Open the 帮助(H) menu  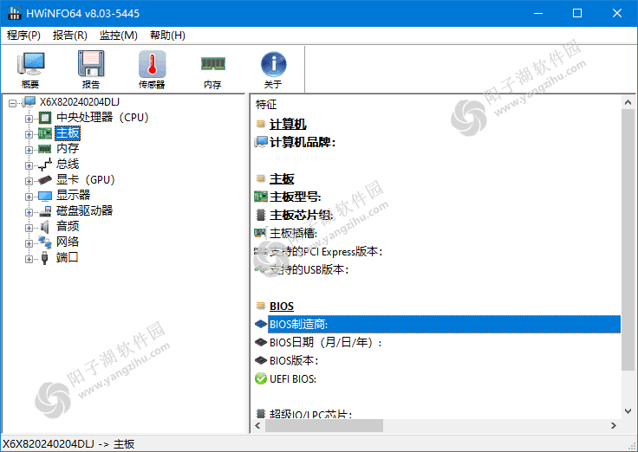tap(167, 36)
